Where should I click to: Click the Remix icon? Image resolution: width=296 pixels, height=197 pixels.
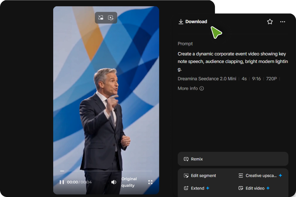[x=186, y=159]
